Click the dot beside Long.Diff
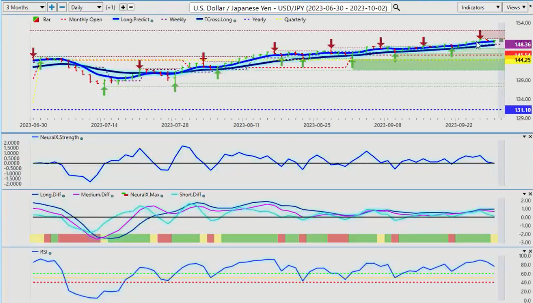Viewport: 533px width, 303px height. tap(63, 195)
